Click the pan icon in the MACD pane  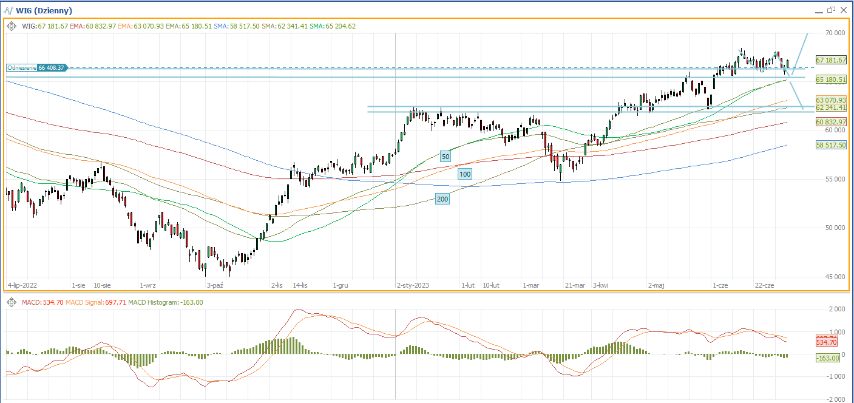coord(12,302)
